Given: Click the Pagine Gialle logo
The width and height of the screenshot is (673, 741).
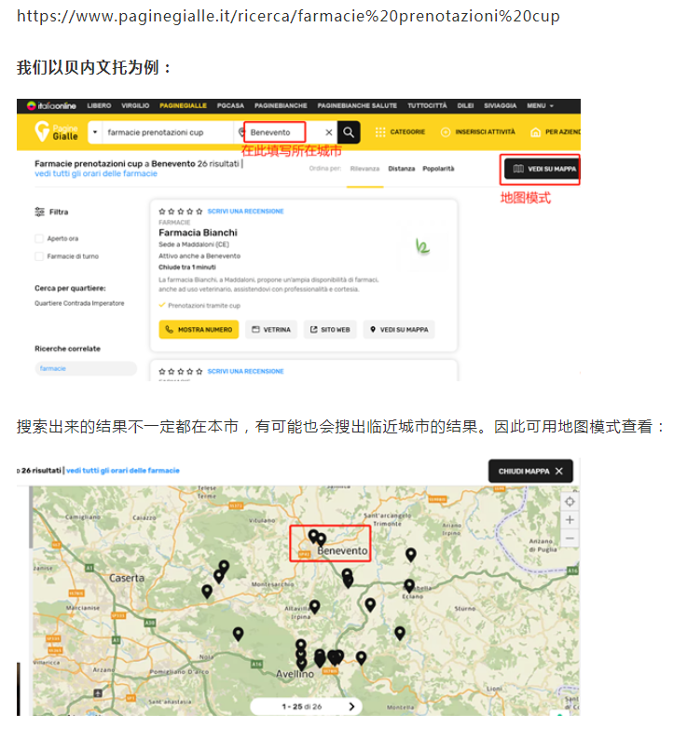Looking at the screenshot, I should point(56,131).
